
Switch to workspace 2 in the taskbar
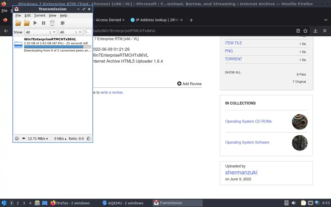(x=18, y=203)
